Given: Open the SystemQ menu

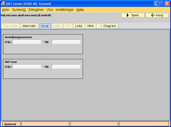Looking at the screenshot, I should click(x=19, y=9).
